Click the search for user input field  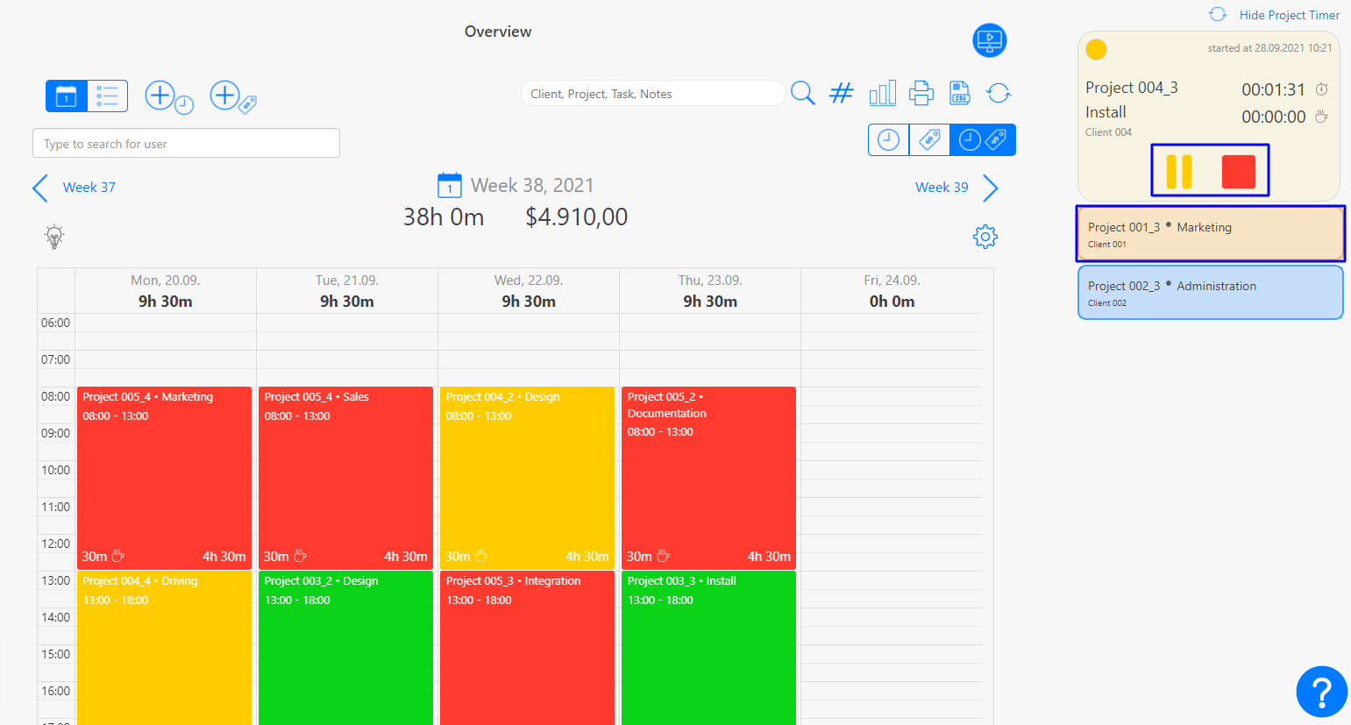pos(186,143)
